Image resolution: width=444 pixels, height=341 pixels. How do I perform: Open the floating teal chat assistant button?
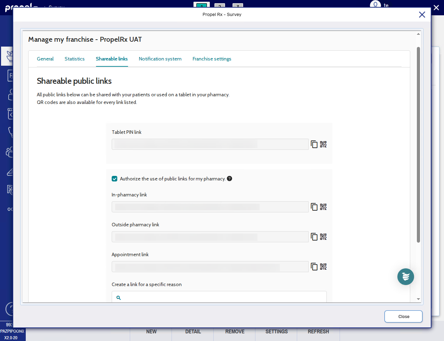pos(405,277)
